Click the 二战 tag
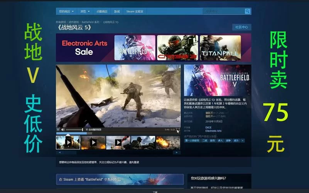The width and height of the screenshot is (309, 193). pos(205,141)
